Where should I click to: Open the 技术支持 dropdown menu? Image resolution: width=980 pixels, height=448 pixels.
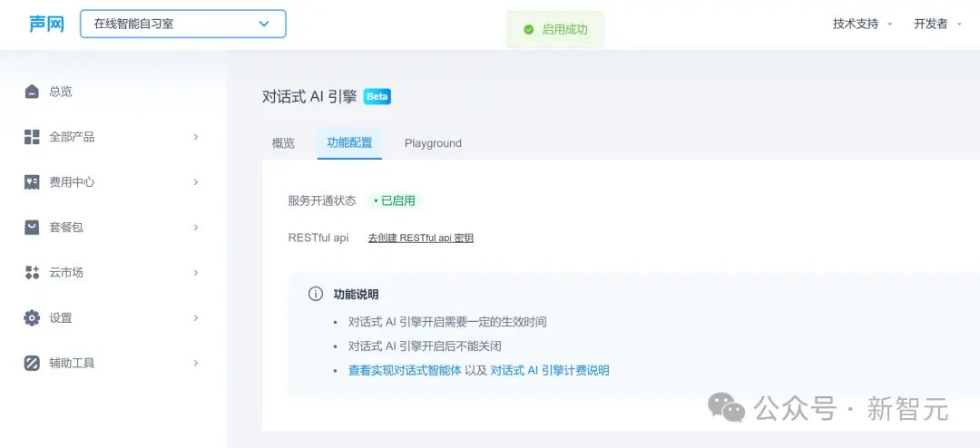pos(863,24)
